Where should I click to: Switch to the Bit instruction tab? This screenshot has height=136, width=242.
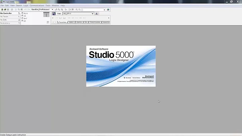pos(86,22)
